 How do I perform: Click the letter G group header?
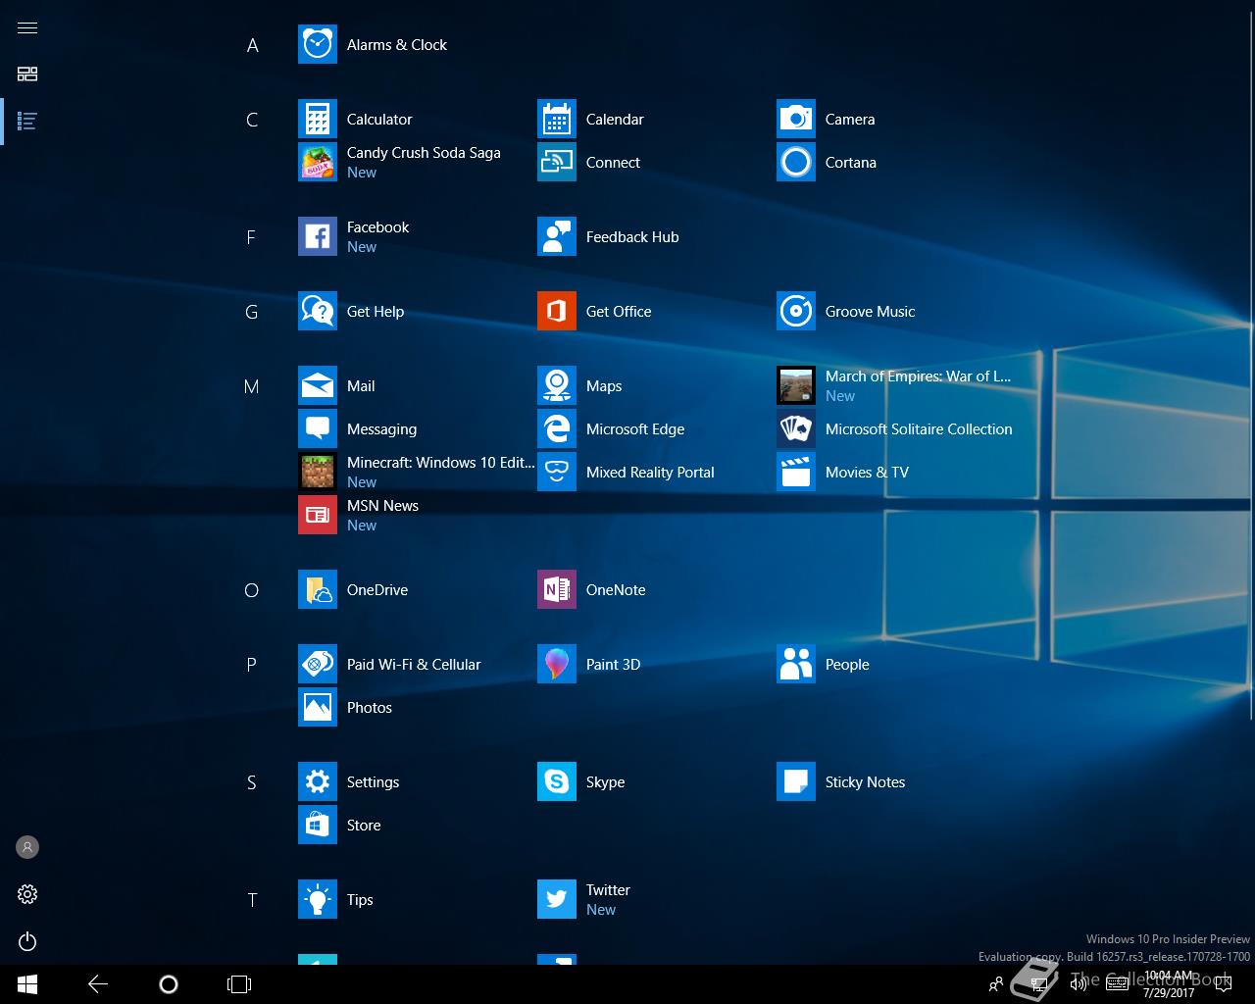(252, 312)
